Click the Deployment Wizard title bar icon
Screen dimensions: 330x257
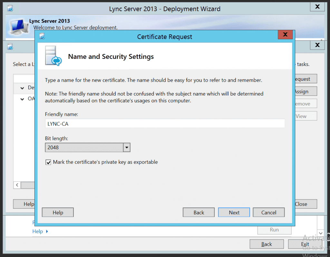(11, 8)
